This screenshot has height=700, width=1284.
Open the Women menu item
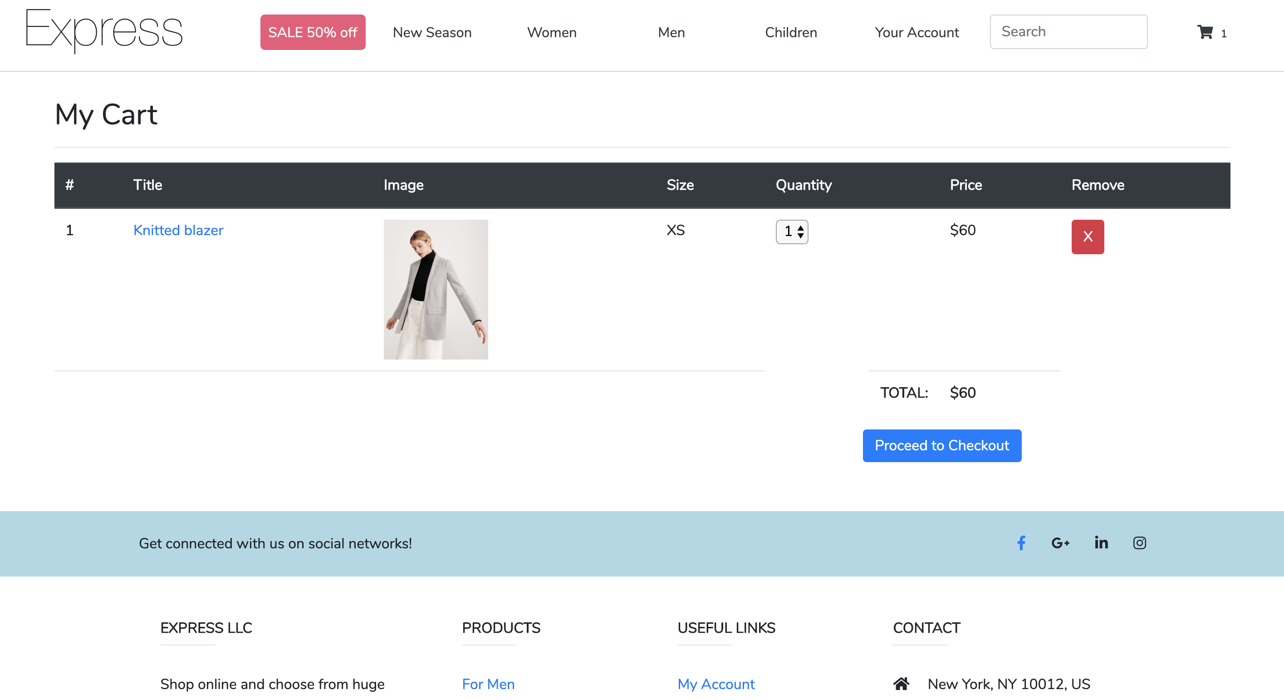pos(552,32)
